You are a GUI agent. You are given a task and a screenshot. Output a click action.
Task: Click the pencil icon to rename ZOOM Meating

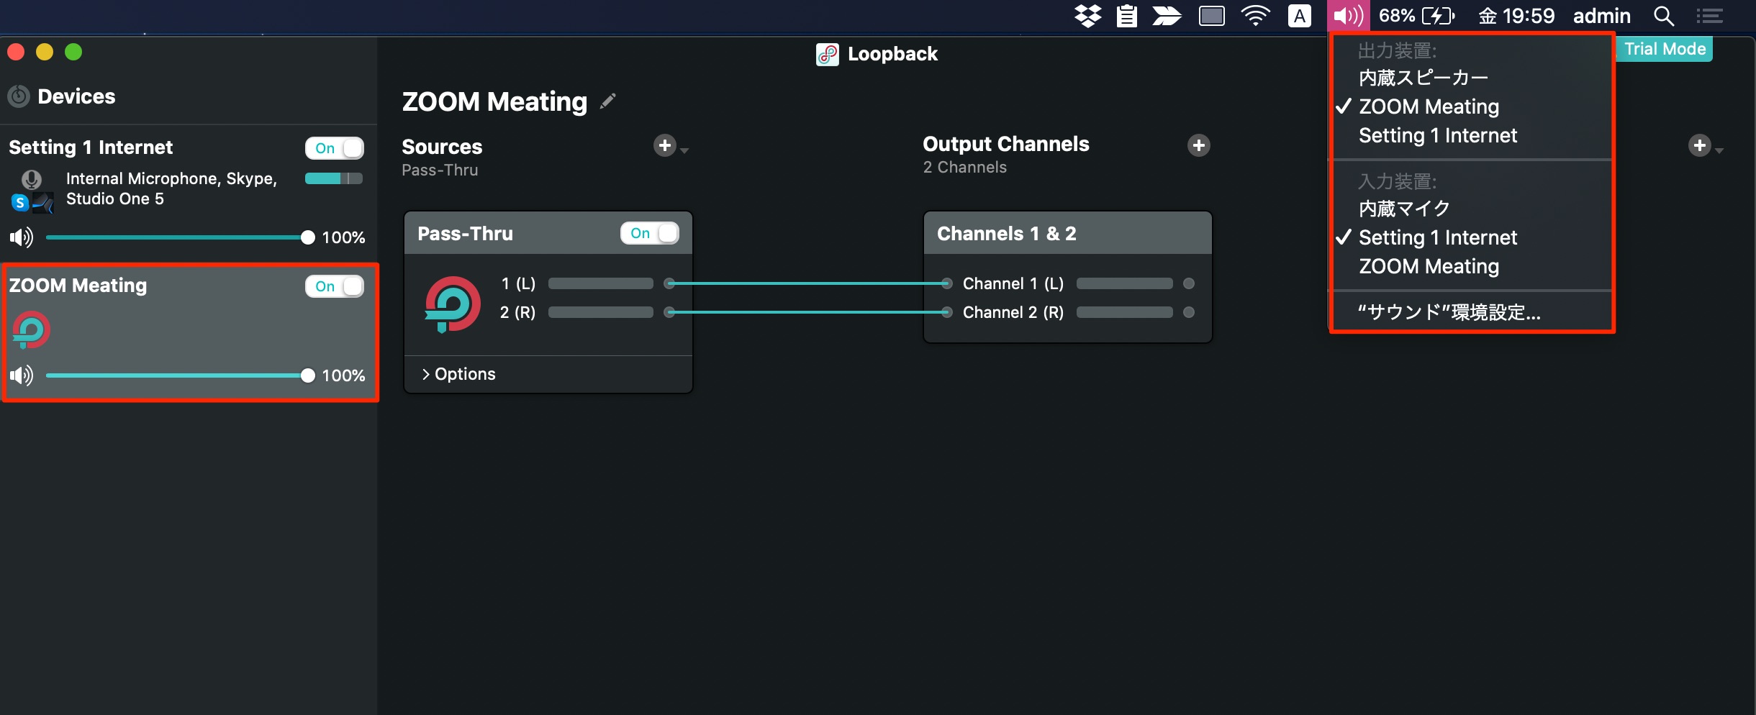[608, 101]
